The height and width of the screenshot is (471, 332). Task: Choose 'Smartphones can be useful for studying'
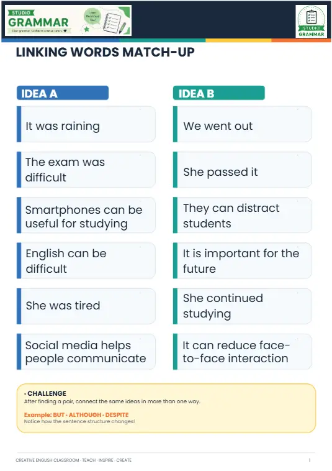pos(86,215)
